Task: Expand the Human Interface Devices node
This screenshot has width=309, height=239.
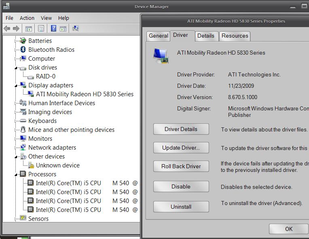Action: 15,103
